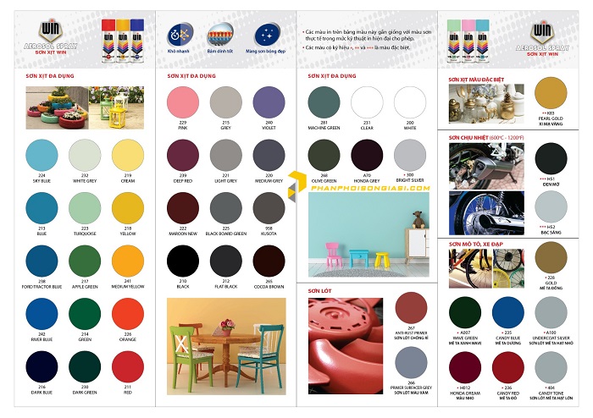
Task: Click the red, yellow, blue spray cans image
Action: [x=123, y=41]
